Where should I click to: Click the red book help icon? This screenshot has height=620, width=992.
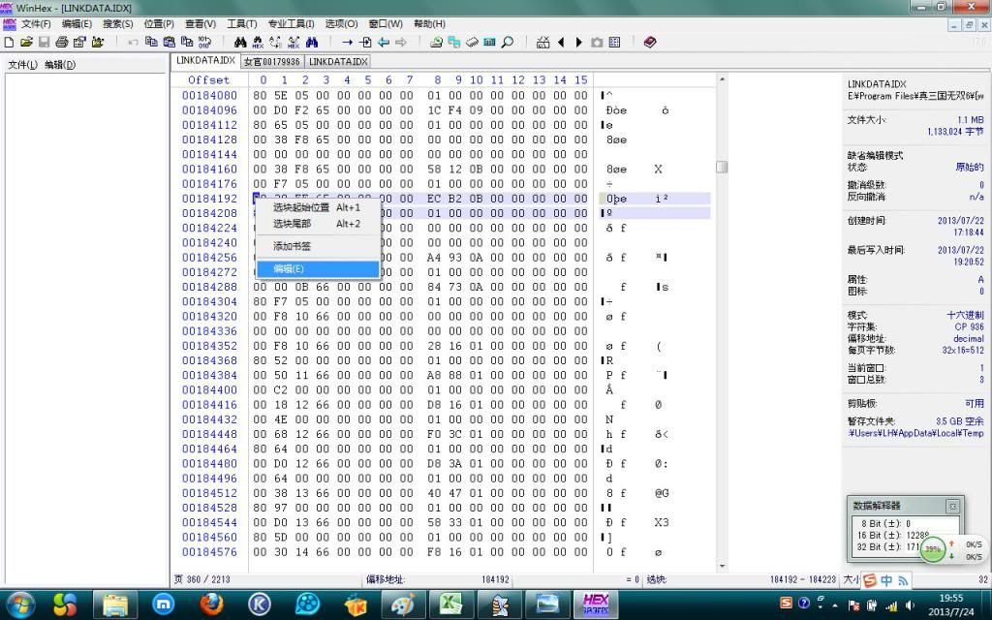pos(649,43)
